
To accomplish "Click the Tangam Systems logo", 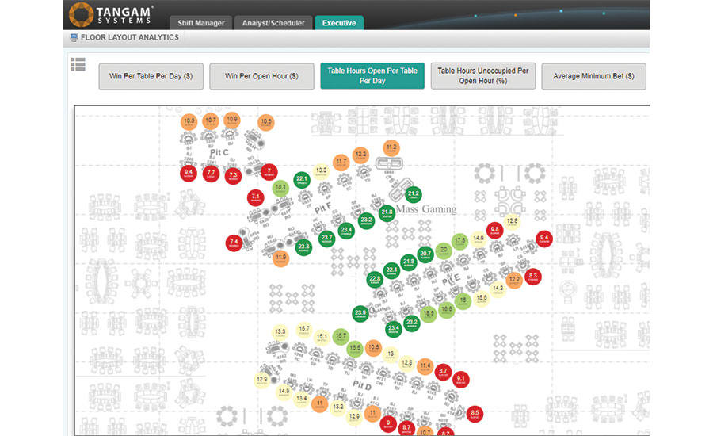I will coord(112,14).
